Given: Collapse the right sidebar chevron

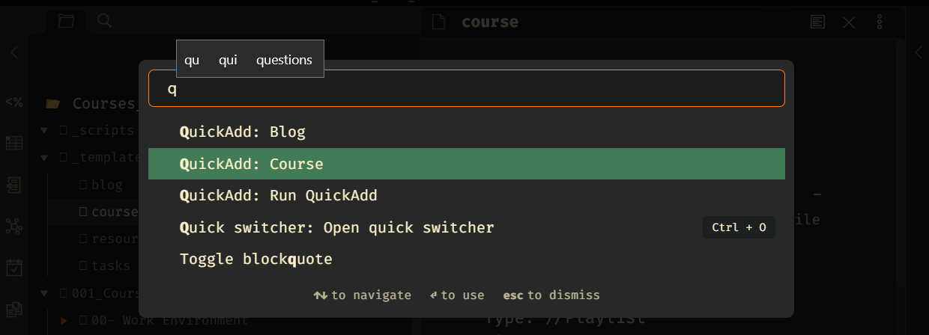Looking at the screenshot, I should pos(919,53).
